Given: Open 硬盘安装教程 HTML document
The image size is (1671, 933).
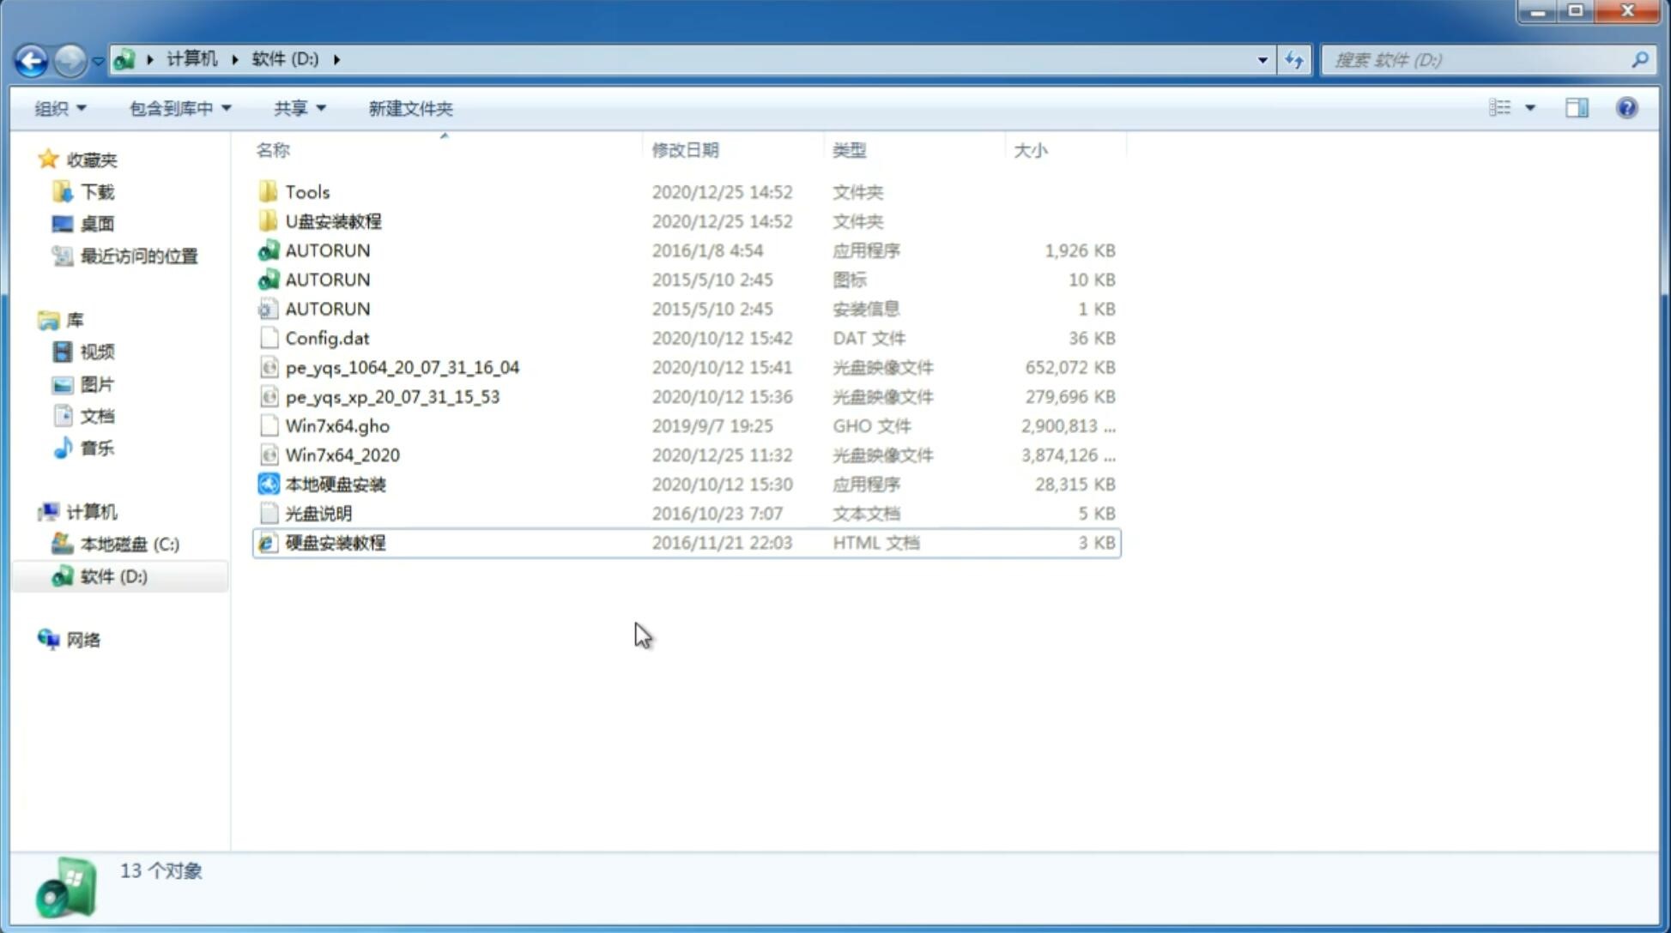Looking at the screenshot, I should pyautogui.click(x=335, y=542).
